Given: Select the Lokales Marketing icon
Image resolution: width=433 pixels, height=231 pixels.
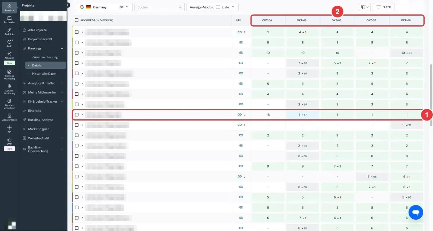Looking at the screenshot, I should click(9, 89).
